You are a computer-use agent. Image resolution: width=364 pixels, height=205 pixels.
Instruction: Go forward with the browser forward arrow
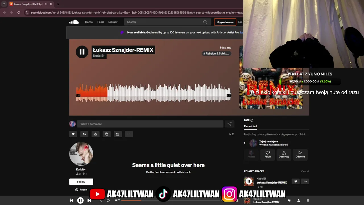click(11, 13)
